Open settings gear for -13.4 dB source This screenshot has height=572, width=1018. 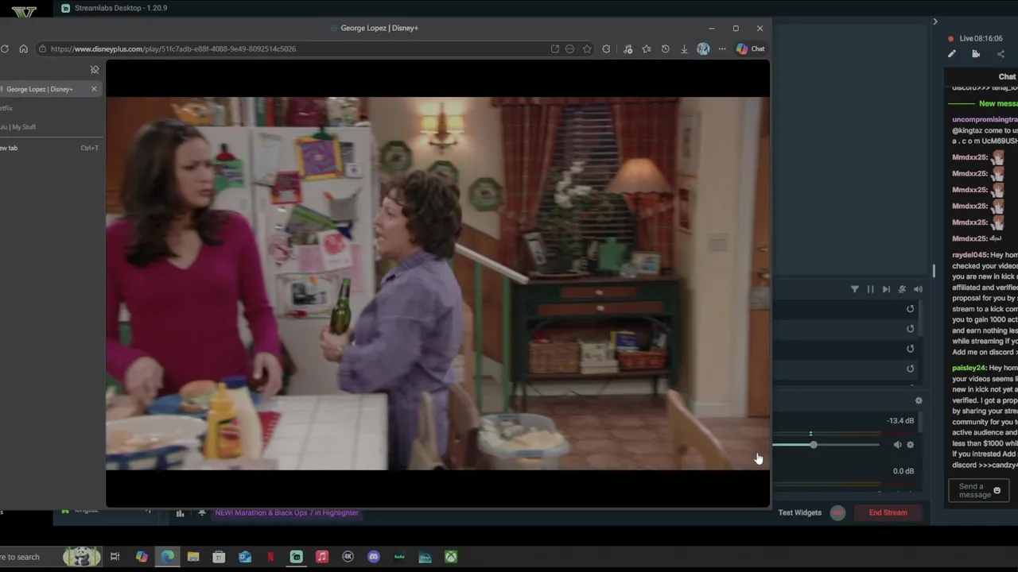pyautogui.click(x=911, y=445)
